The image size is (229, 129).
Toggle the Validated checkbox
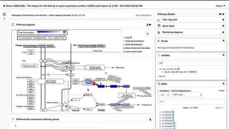click(158, 91)
